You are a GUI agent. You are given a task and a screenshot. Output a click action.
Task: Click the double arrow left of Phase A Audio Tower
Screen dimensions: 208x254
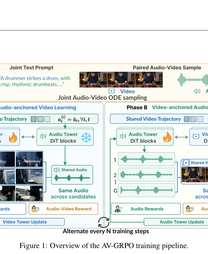pyautogui.click(x=28, y=137)
